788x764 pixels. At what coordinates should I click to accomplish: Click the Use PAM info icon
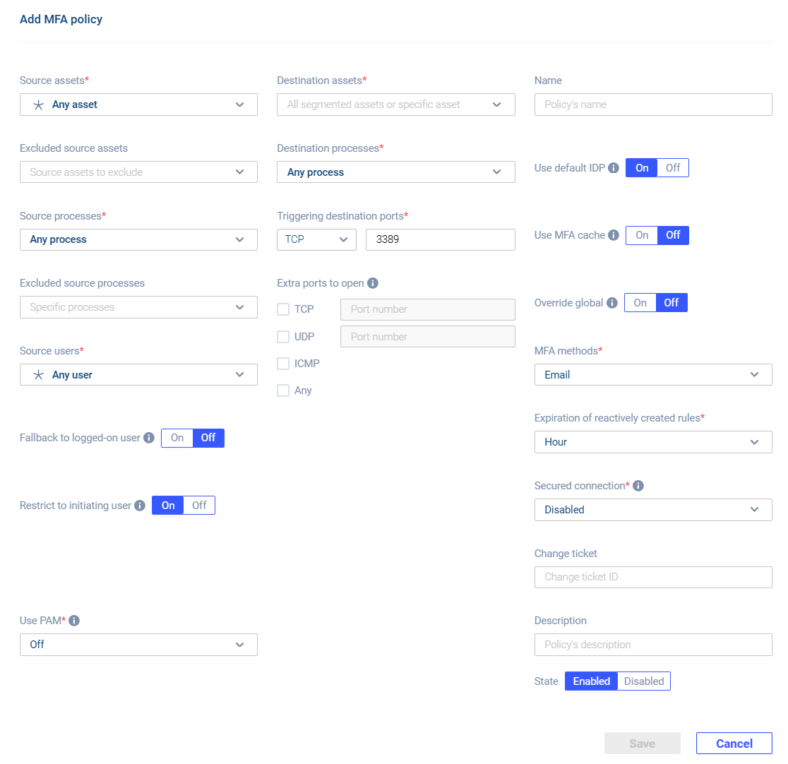74,620
